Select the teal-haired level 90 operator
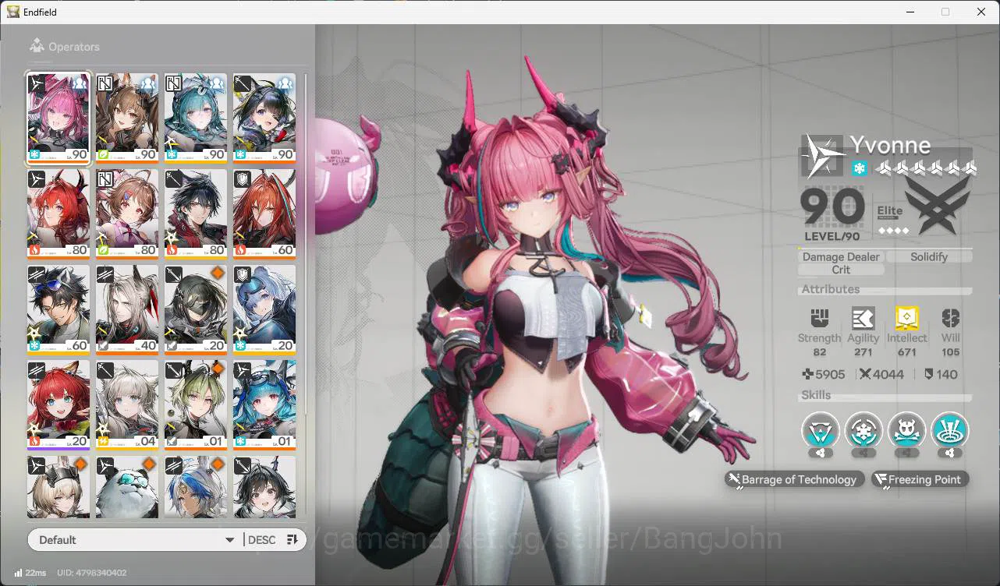 pos(196,118)
